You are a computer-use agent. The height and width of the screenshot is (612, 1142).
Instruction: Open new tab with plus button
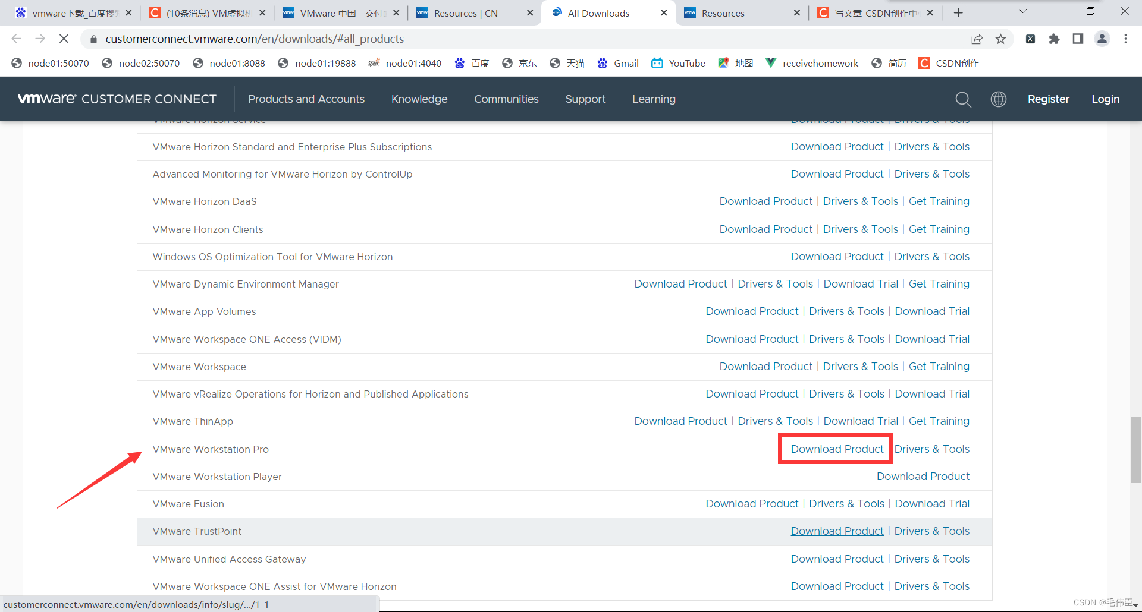[x=958, y=12]
